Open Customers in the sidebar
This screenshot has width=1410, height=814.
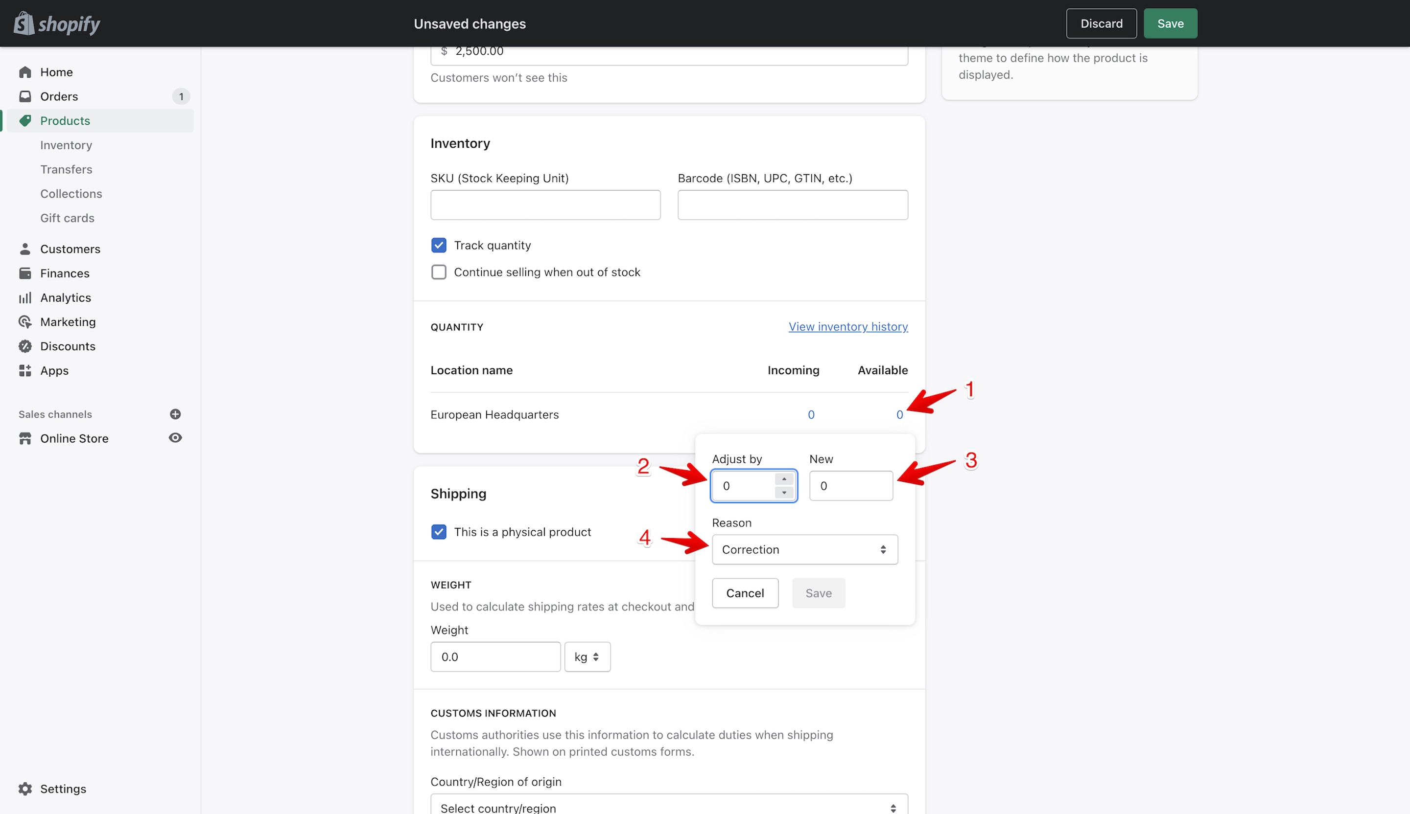(70, 249)
